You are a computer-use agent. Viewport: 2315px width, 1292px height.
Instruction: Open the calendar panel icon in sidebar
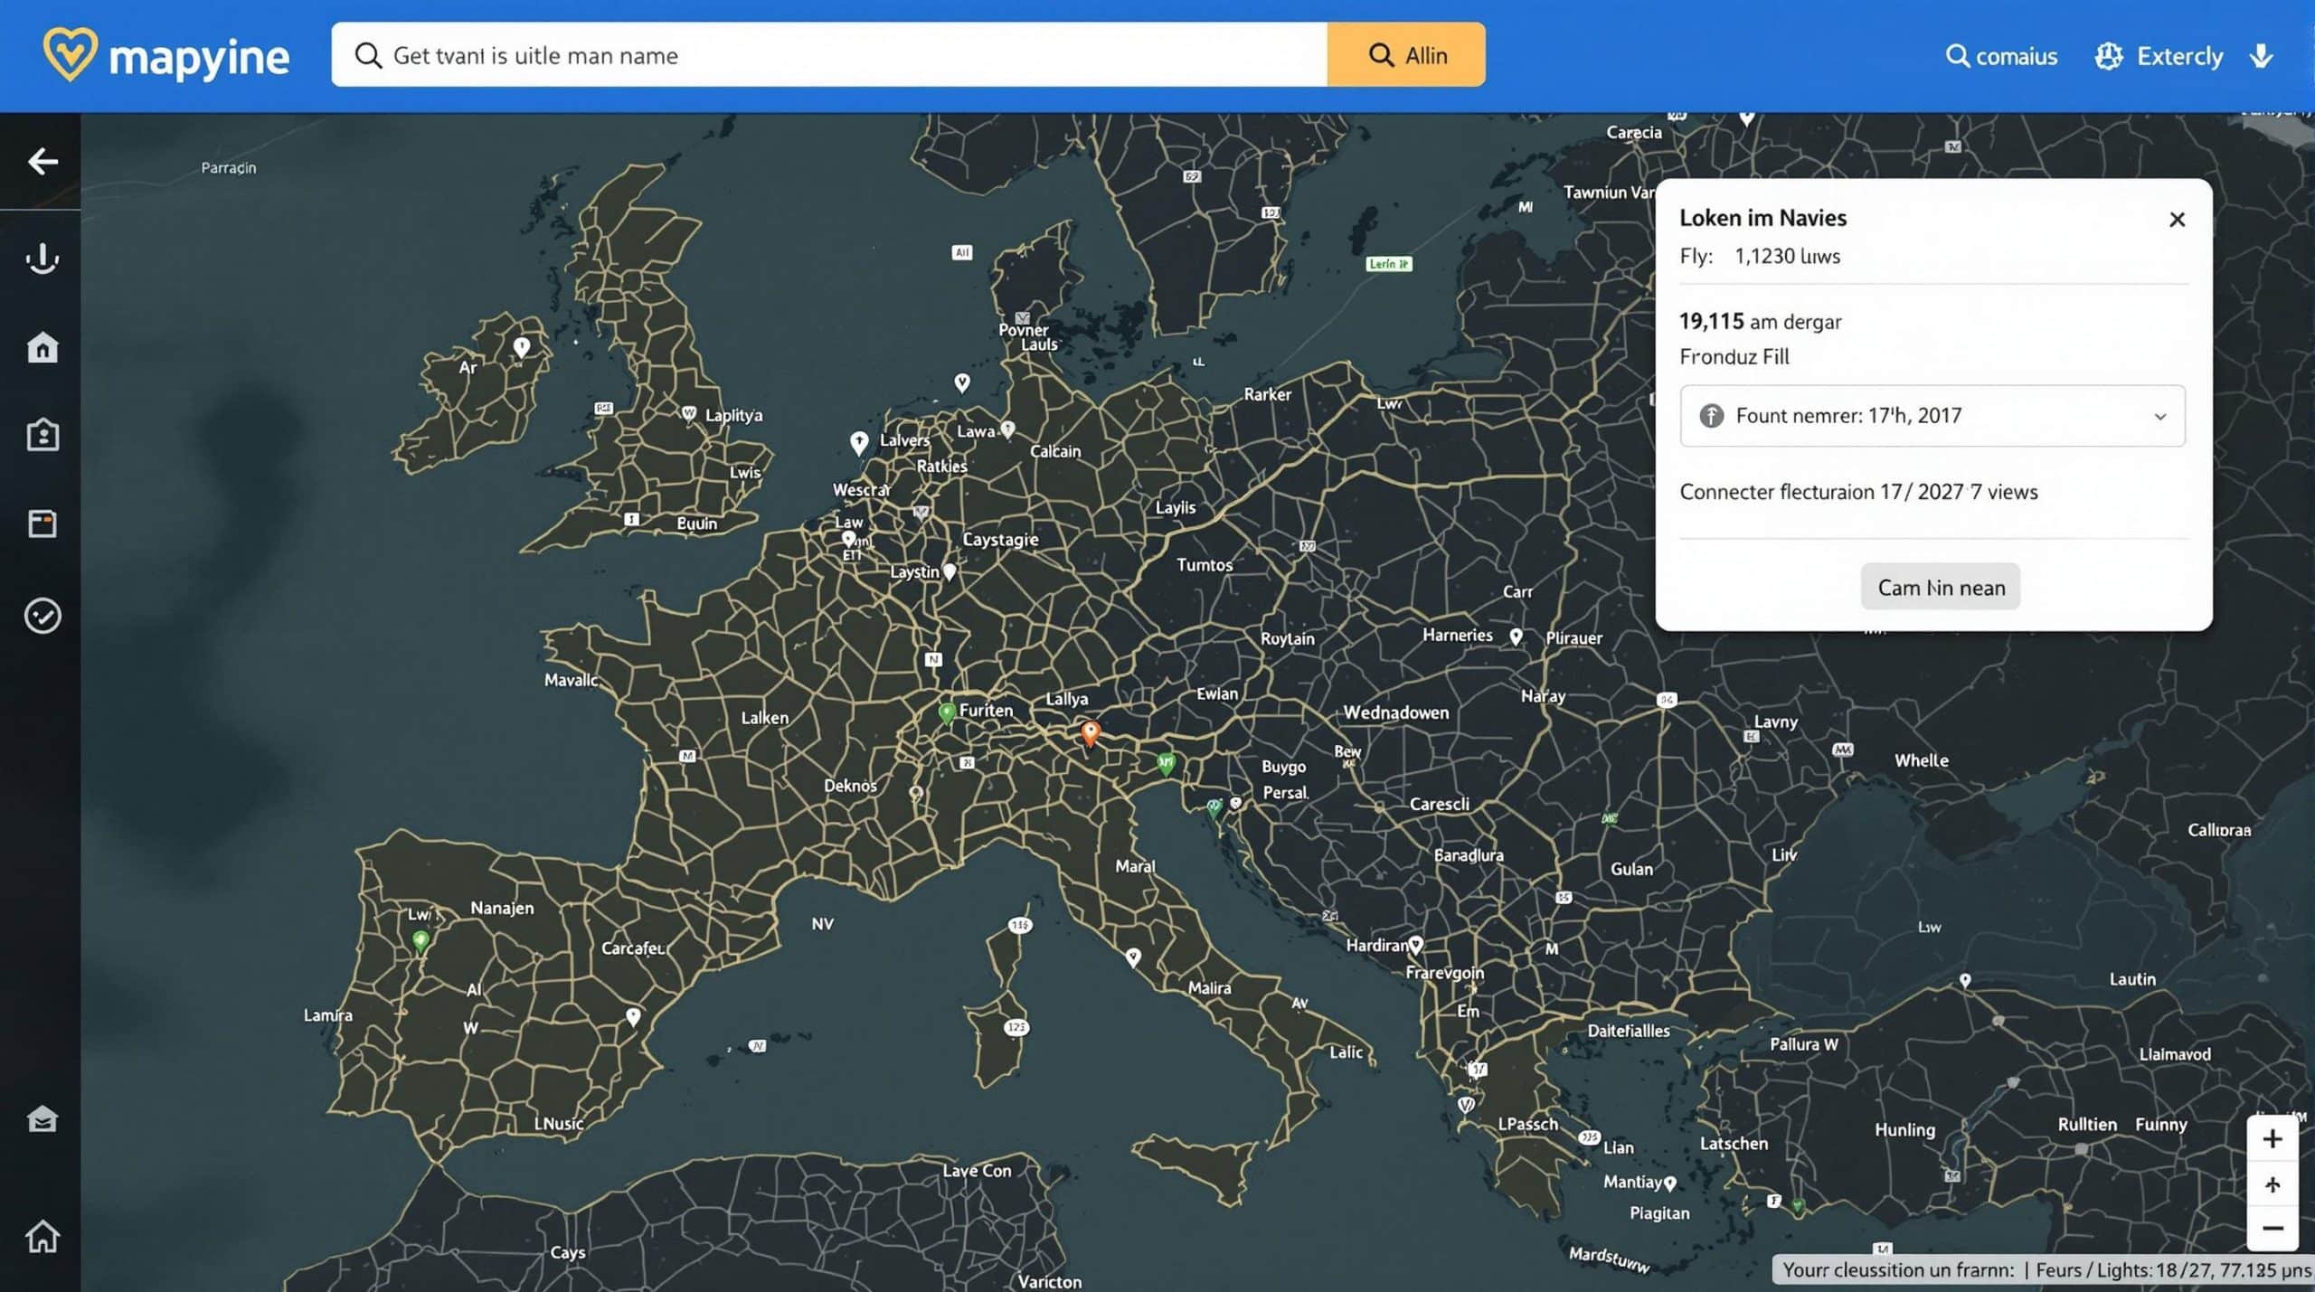(43, 523)
